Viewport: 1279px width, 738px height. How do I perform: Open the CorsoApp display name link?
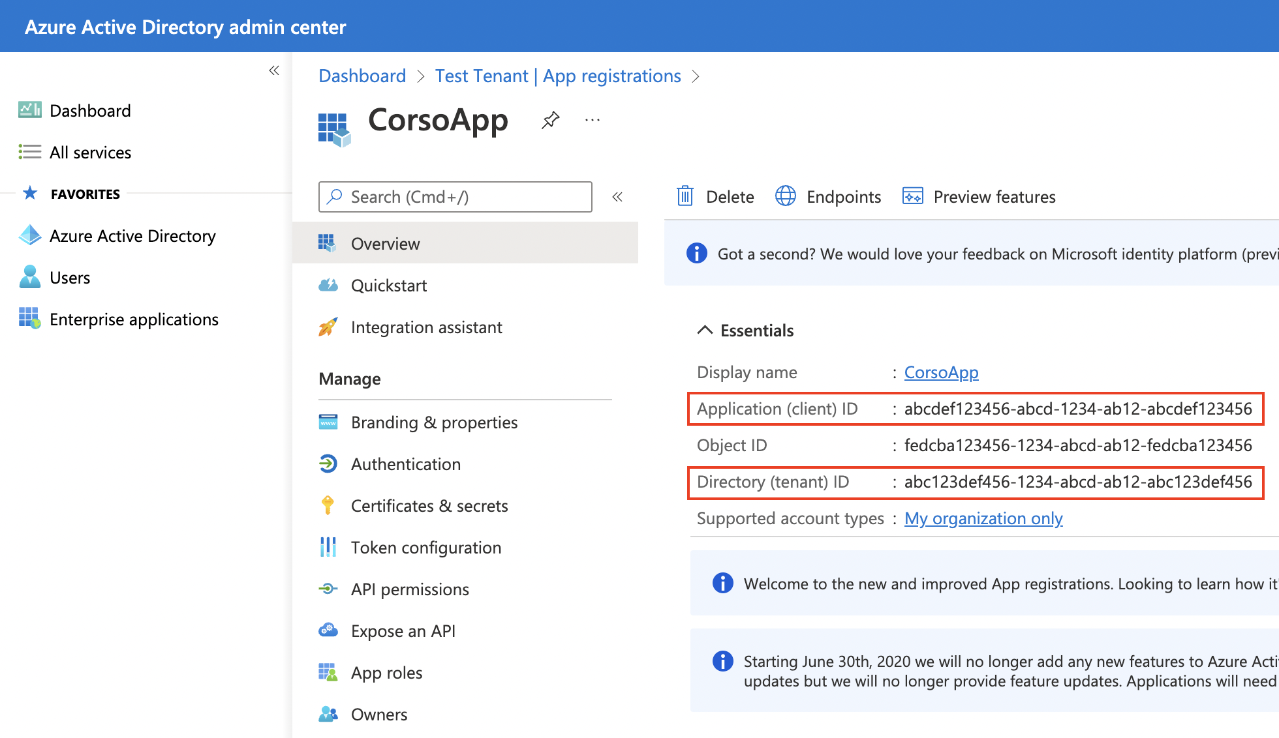coord(941,372)
